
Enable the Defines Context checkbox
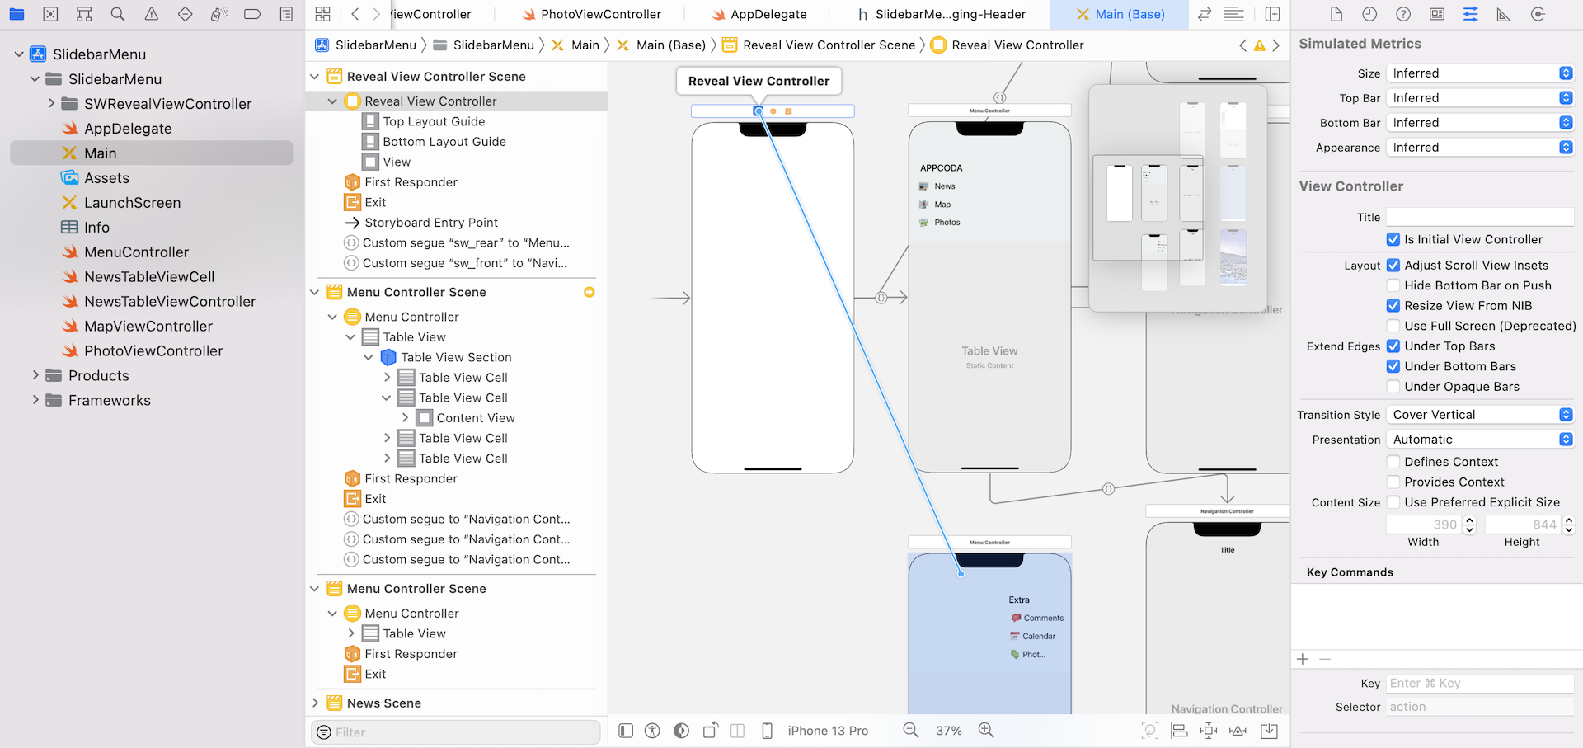point(1393,462)
